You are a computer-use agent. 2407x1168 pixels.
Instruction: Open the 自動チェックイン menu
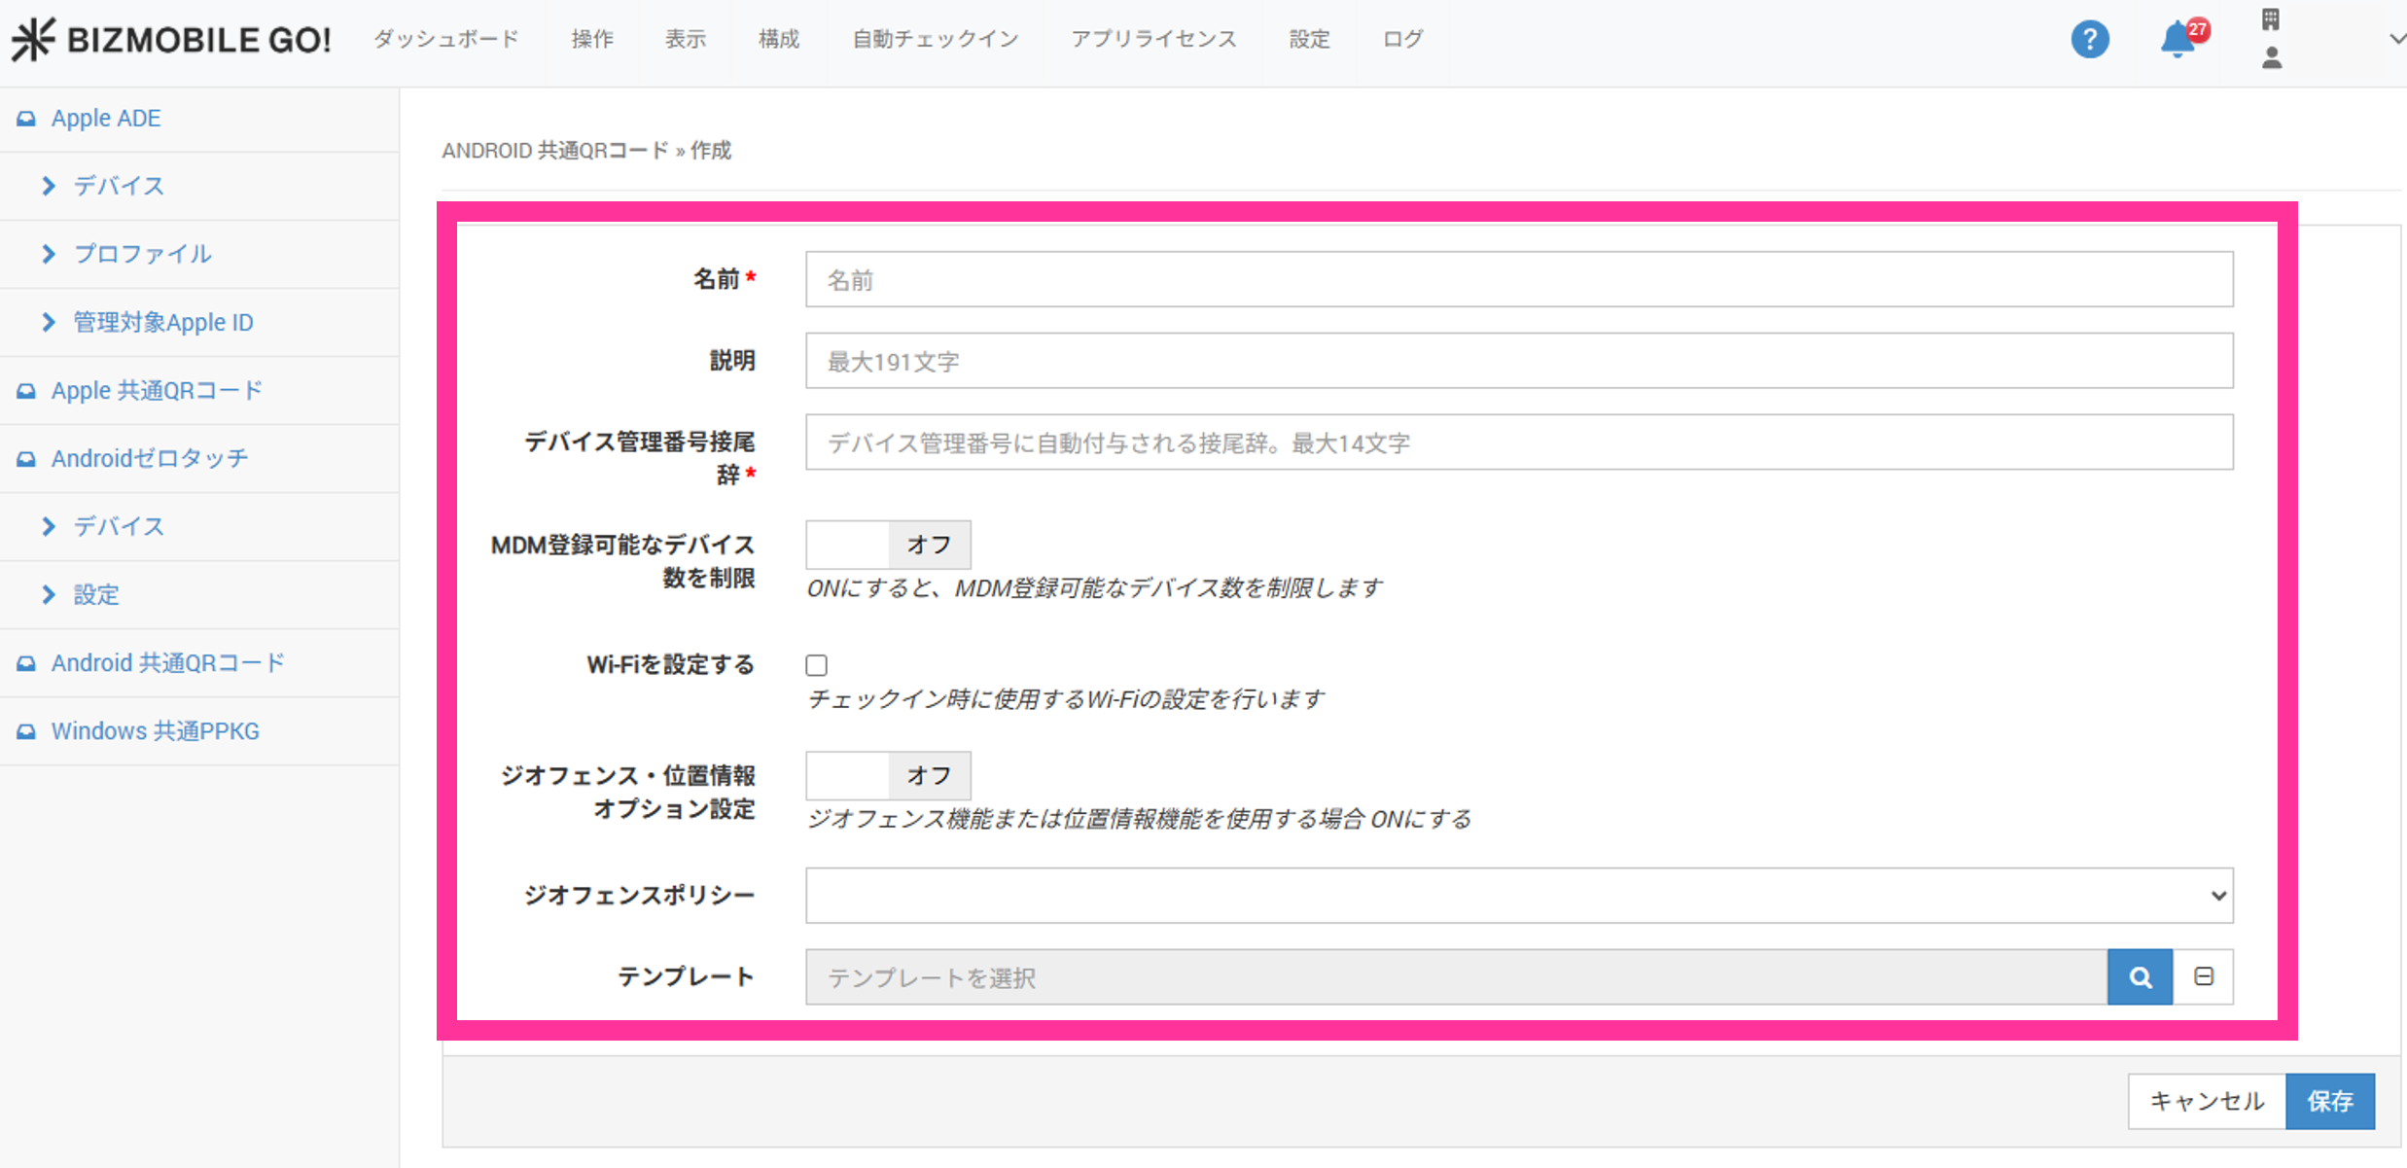pos(935,40)
